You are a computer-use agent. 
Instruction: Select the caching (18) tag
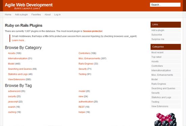[12, 112]
